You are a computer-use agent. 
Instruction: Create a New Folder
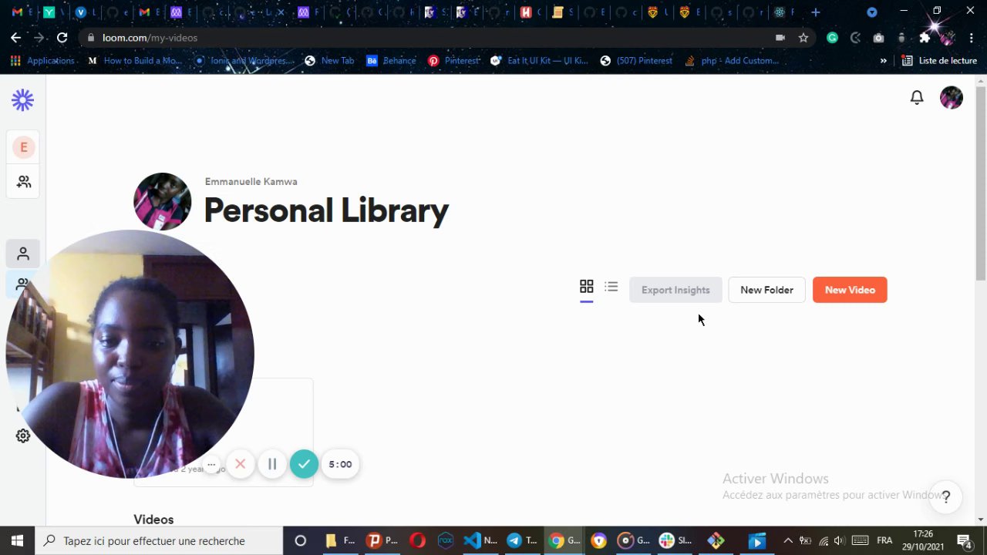[x=766, y=290]
